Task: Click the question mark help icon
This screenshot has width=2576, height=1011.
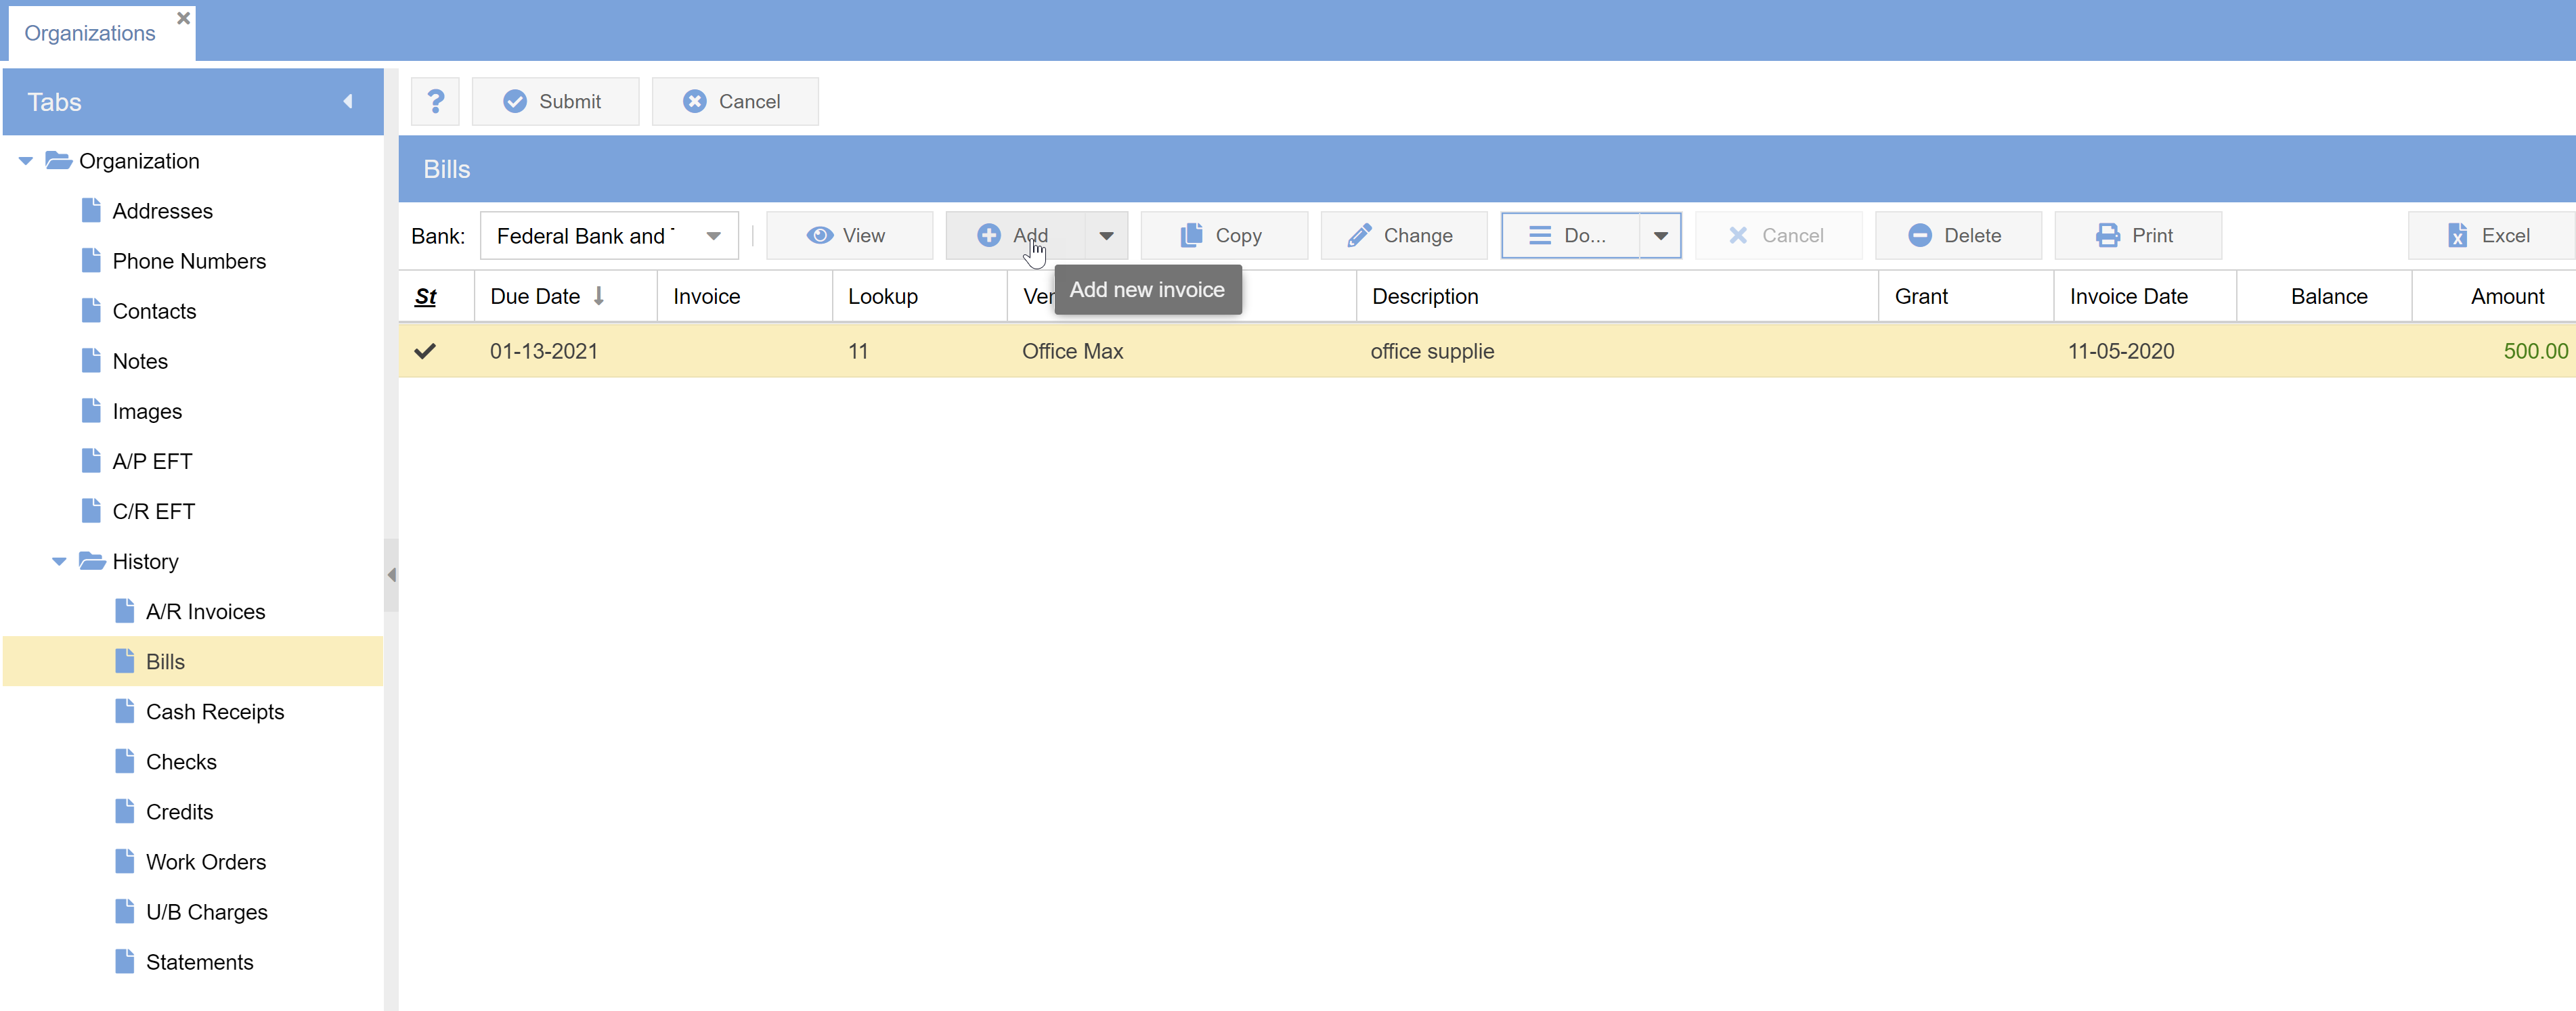Action: [435, 101]
